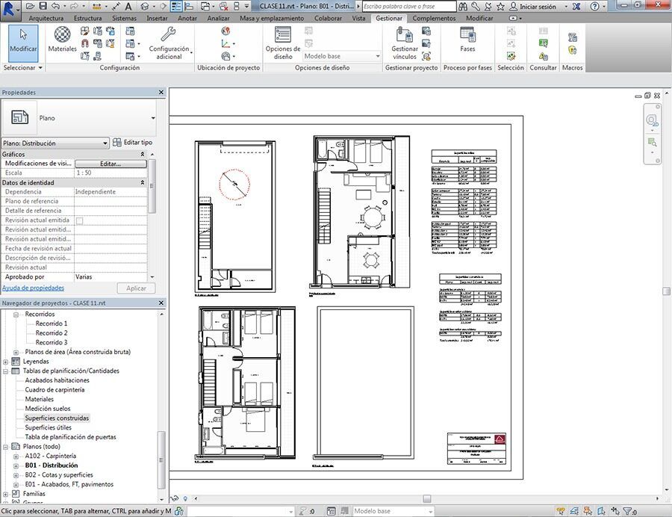Click the Save icon in quick access toolbar
The height and width of the screenshot is (517, 672).
point(42,6)
